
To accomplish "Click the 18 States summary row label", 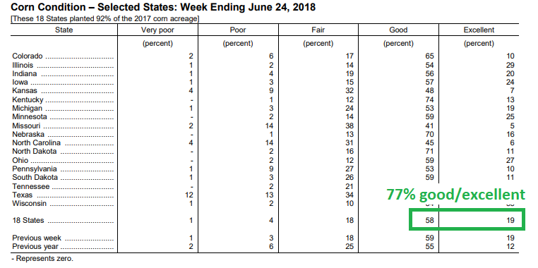I will 28,220.
